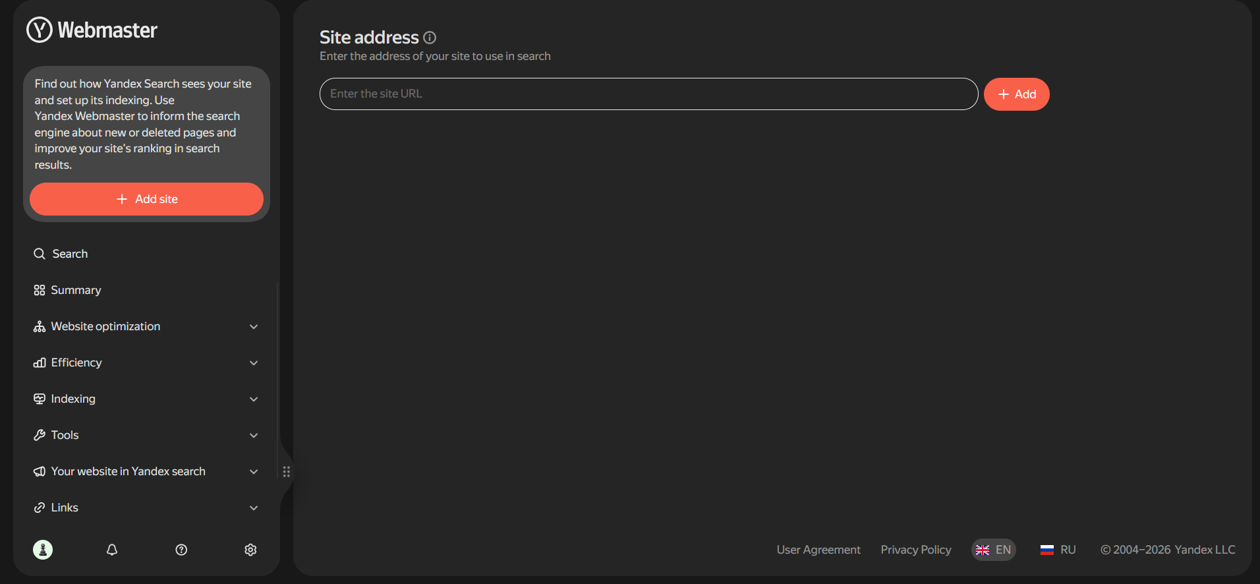Click the Summary grid icon
1260x584 pixels.
pos(40,290)
